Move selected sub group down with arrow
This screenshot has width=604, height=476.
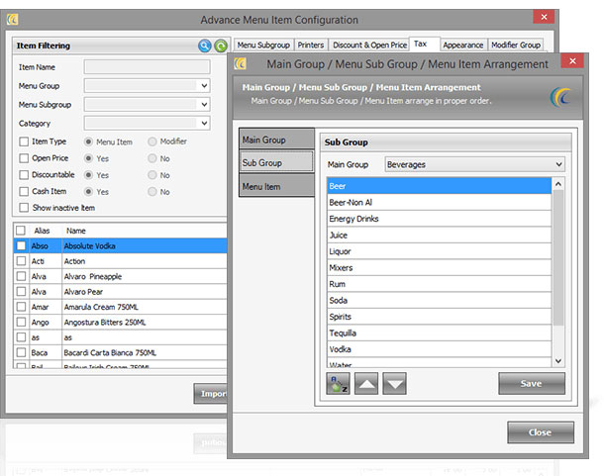click(393, 383)
